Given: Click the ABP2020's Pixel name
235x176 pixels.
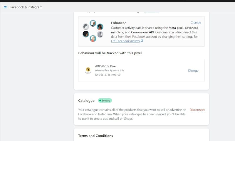Looking at the screenshot, I should point(106,66).
